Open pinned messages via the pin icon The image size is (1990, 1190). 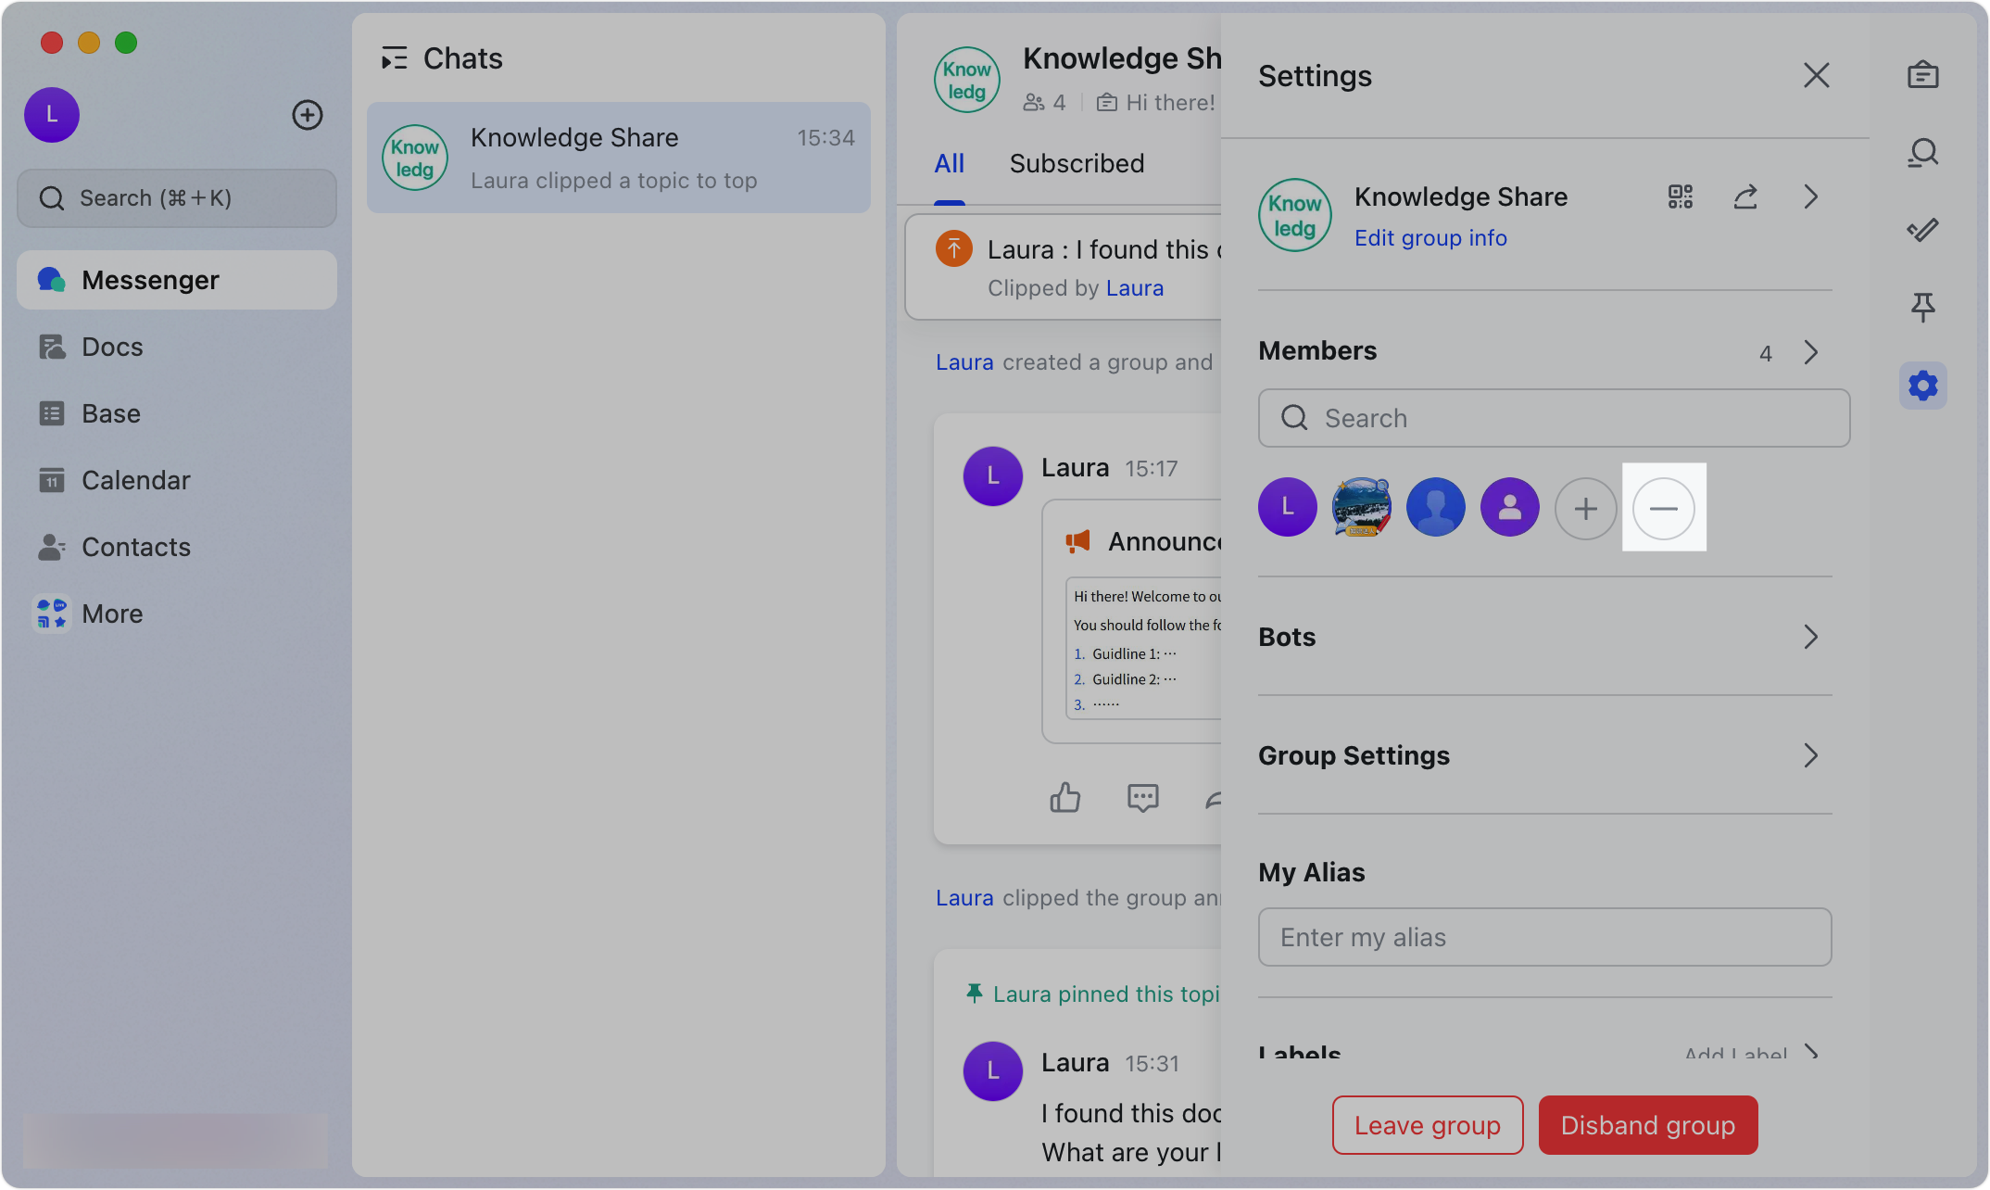coord(1922,307)
